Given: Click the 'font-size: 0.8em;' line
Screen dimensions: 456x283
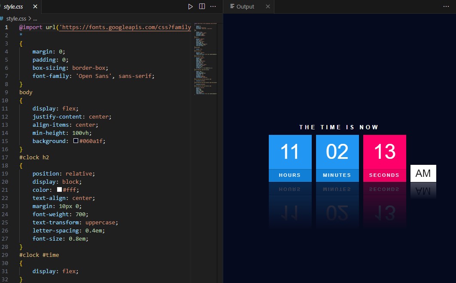Looking at the screenshot, I should coord(60,238).
